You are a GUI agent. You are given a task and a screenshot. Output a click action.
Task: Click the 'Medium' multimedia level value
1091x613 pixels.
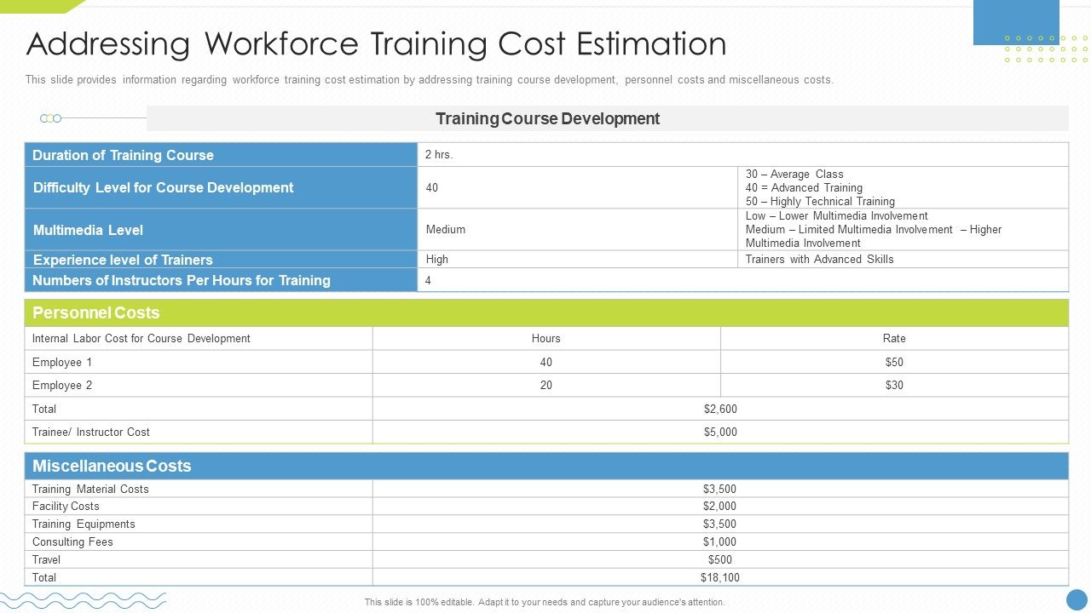click(446, 230)
